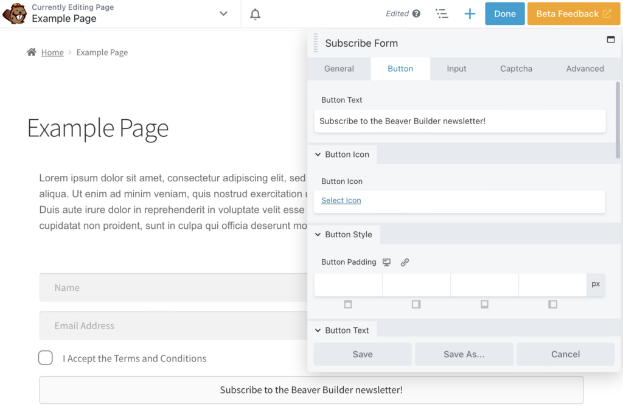Collapse the Button Style section
The image size is (623, 418).
pyautogui.click(x=344, y=234)
